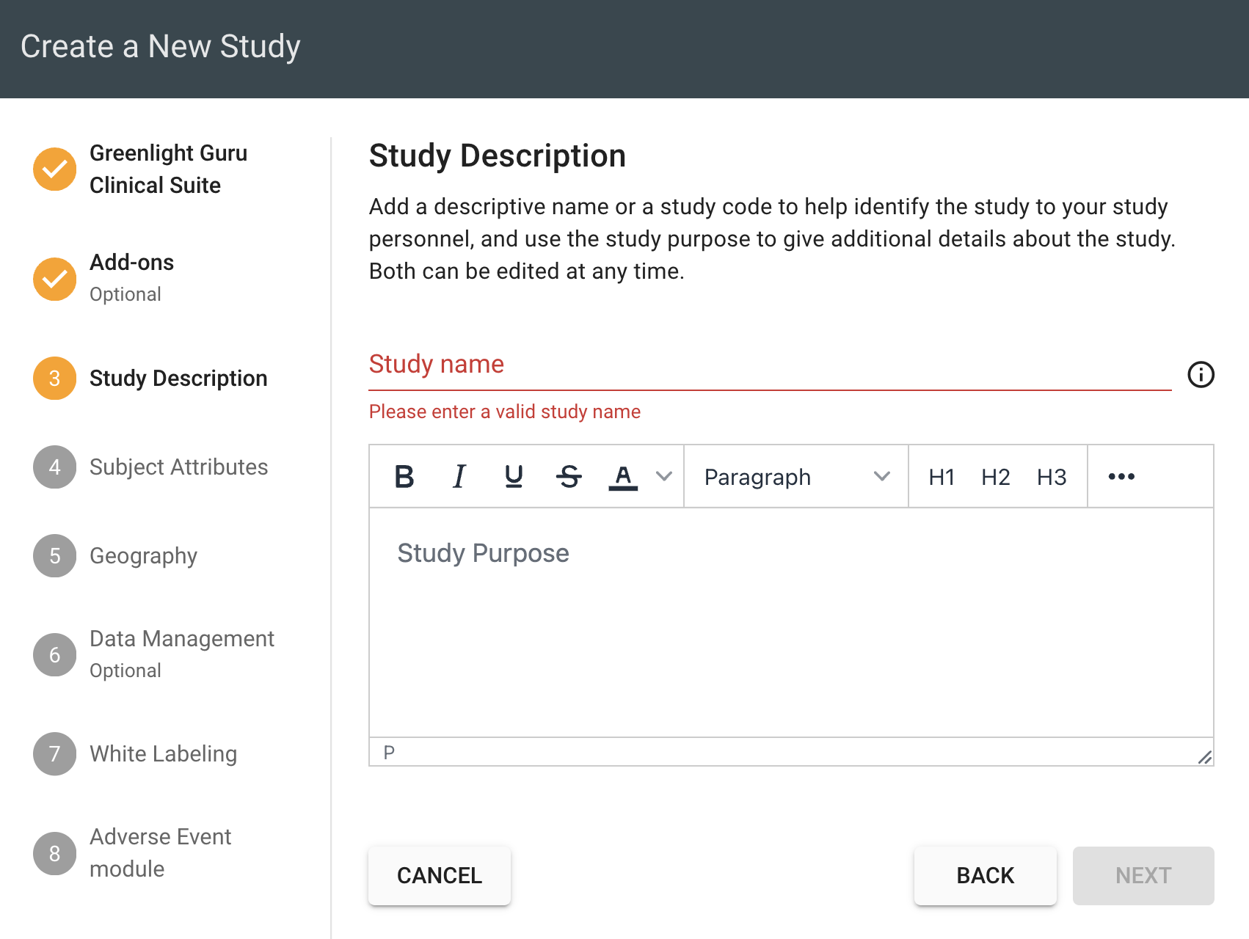The height and width of the screenshot is (939, 1249).
Task: Click inside the Study Purpose text area
Action: pos(791,622)
